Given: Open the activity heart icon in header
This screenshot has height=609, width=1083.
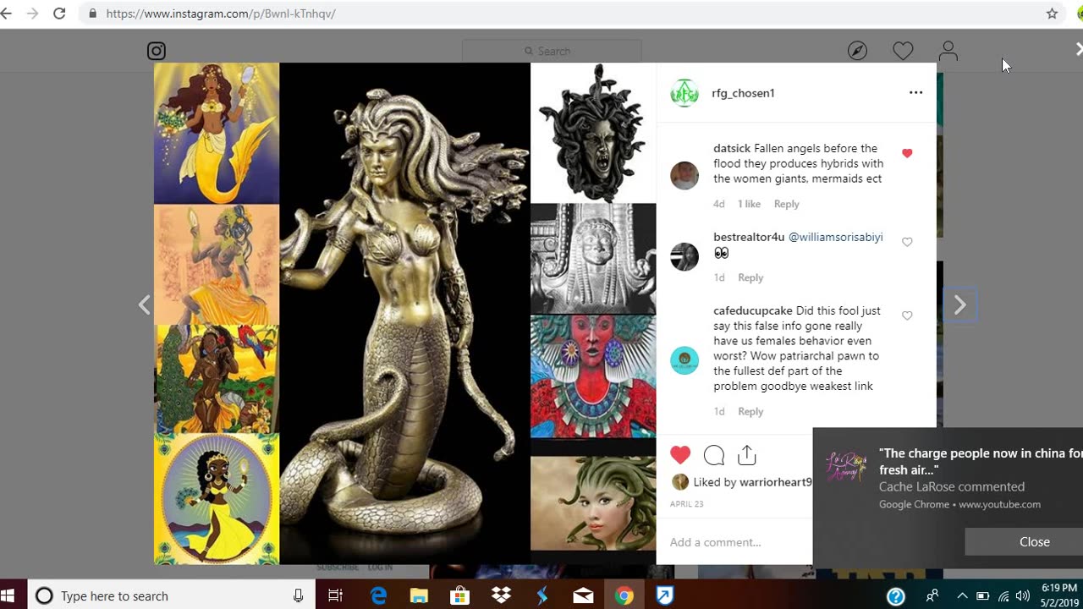Looking at the screenshot, I should coord(903,51).
